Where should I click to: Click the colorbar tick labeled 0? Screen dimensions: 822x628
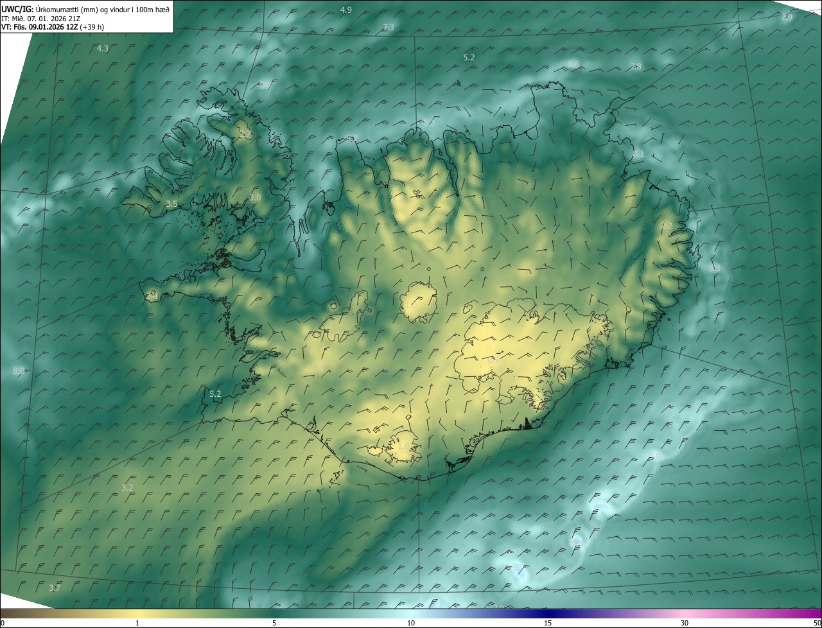click(x=2, y=623)
